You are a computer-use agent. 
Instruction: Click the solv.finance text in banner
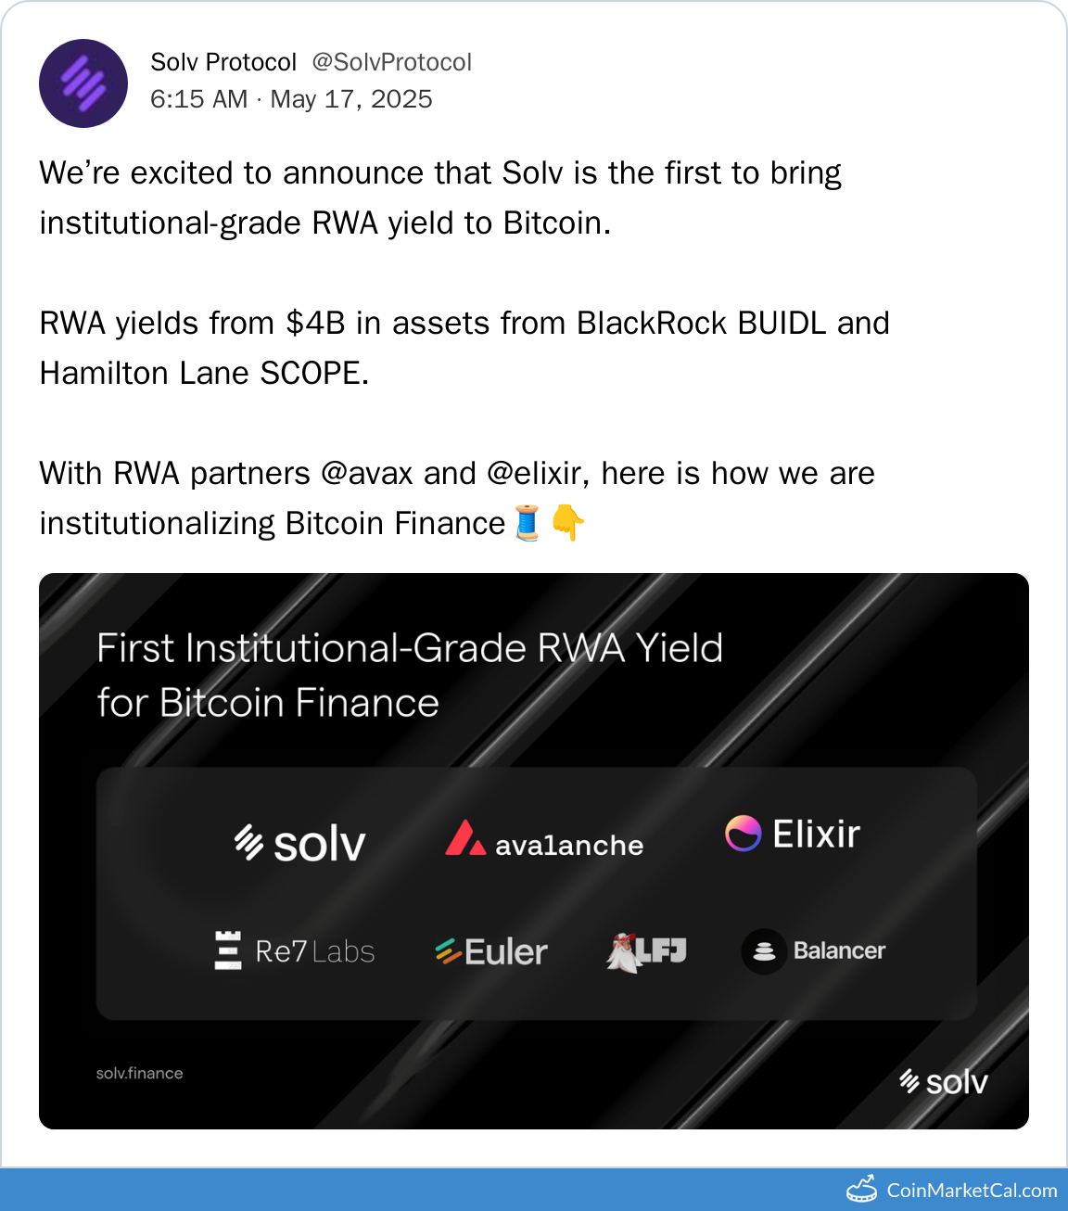pyautogui.click(x=140, y=1073)
